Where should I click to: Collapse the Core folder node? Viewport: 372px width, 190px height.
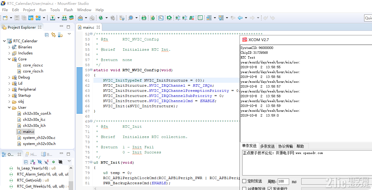[9, 59]
